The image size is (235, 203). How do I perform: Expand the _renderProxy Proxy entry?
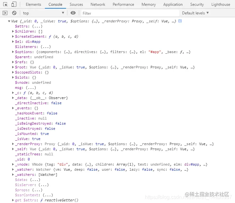point(13,144)
